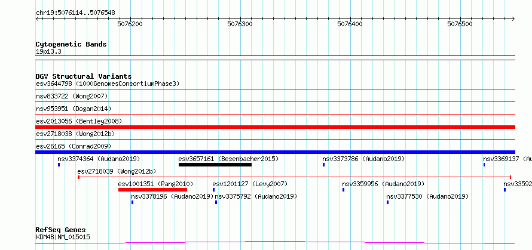
Task: Click the thin red esv3644798 variant line
Action: [x=275, y=89]
